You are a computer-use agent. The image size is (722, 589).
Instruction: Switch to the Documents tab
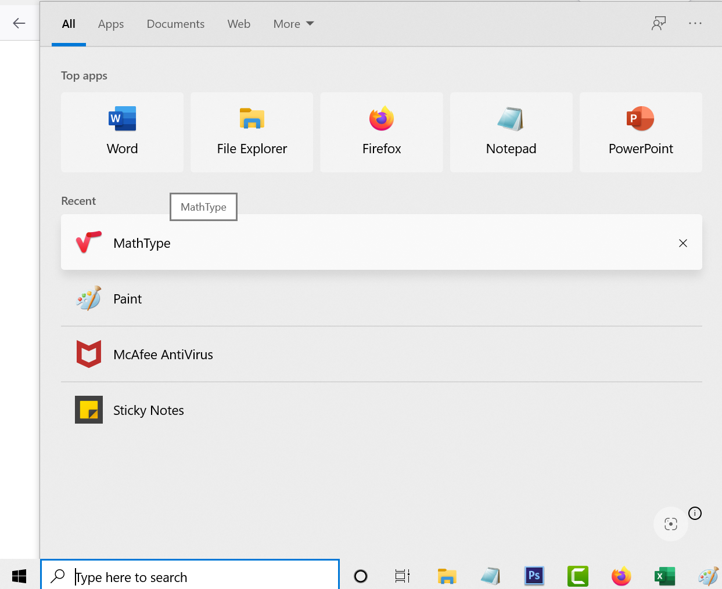(x=175, y=24)
